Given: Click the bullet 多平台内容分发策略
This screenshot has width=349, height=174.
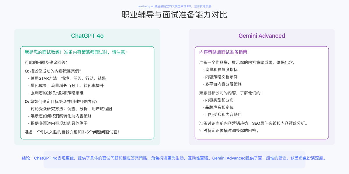Looking at the screenshot, I should [222, 84].
